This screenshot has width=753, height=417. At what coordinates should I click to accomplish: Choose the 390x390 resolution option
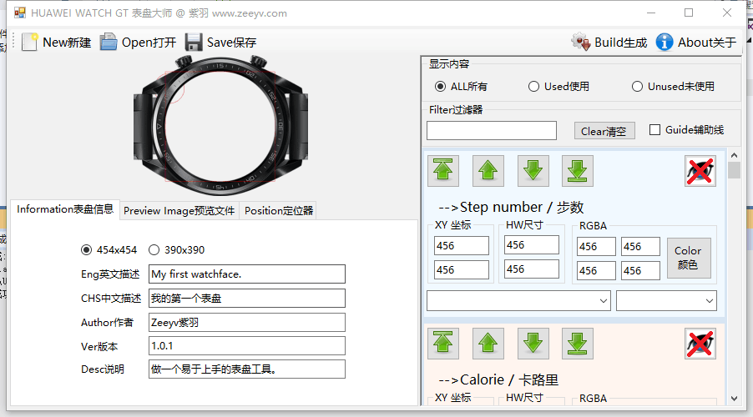[154, 249]
